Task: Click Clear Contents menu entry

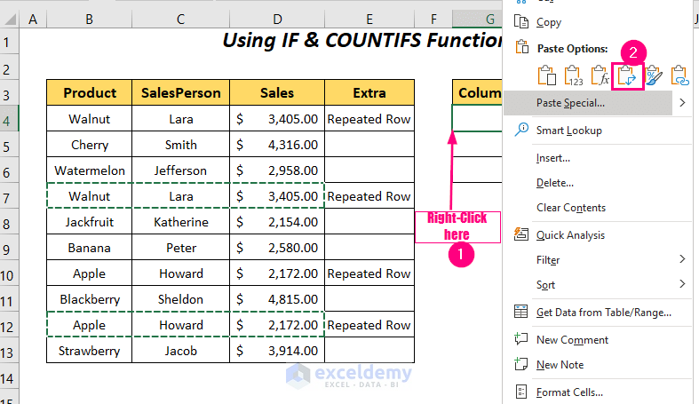Action: (571, 208)
